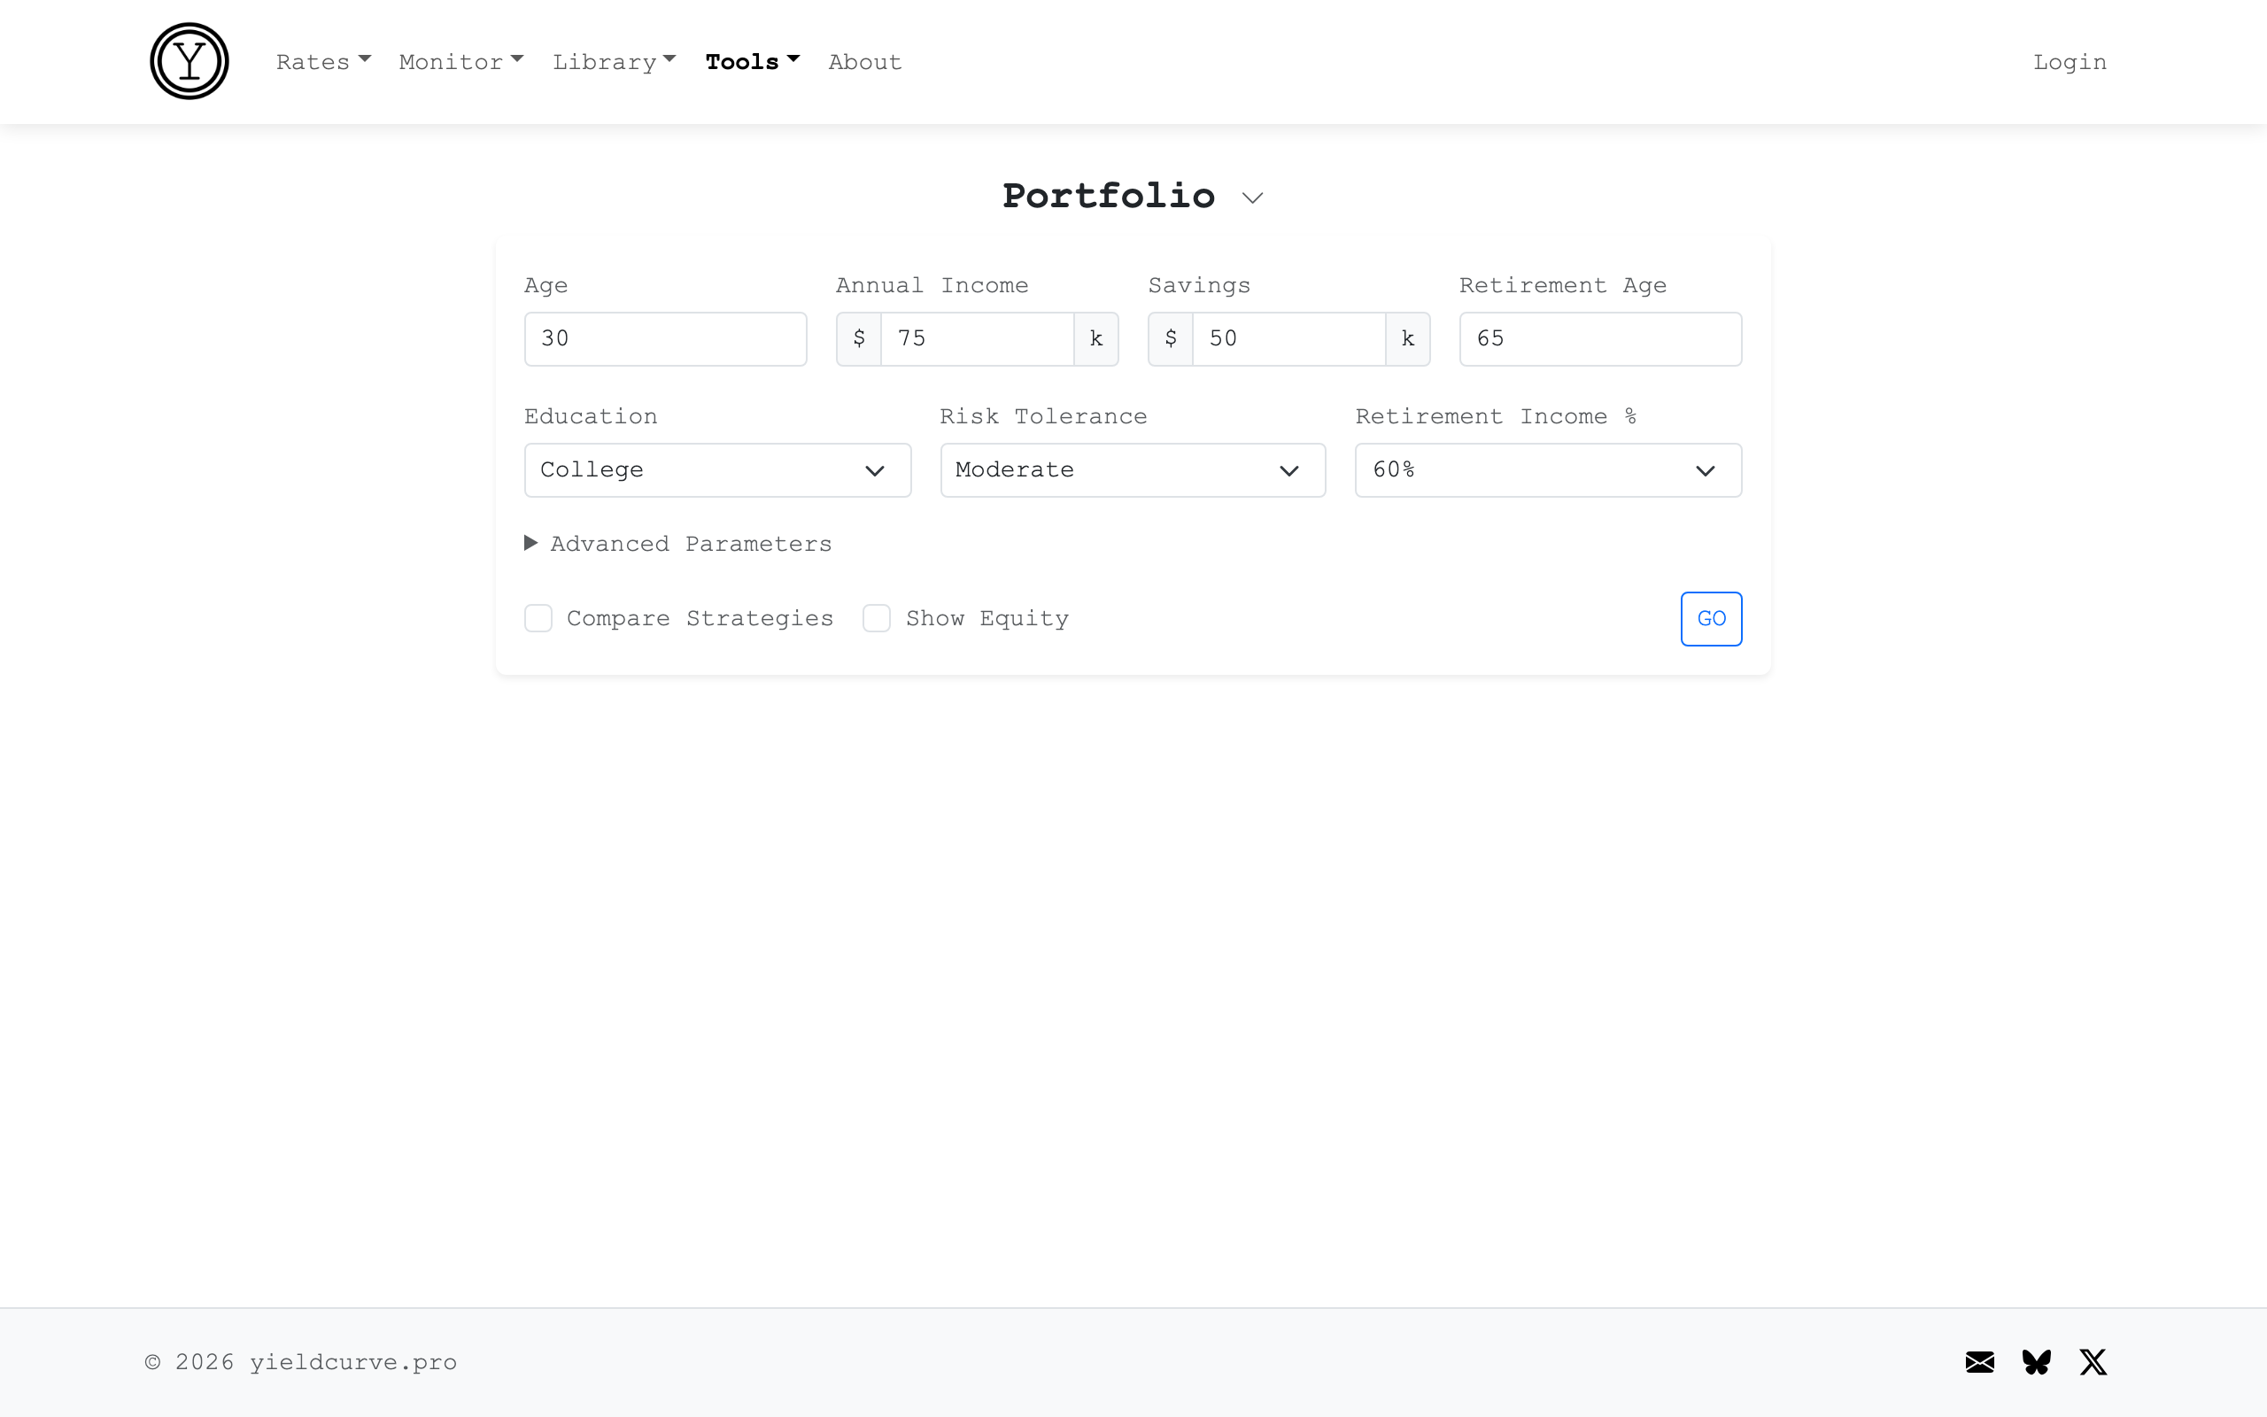Expand the Advanced Parameters section

(678, 544)
